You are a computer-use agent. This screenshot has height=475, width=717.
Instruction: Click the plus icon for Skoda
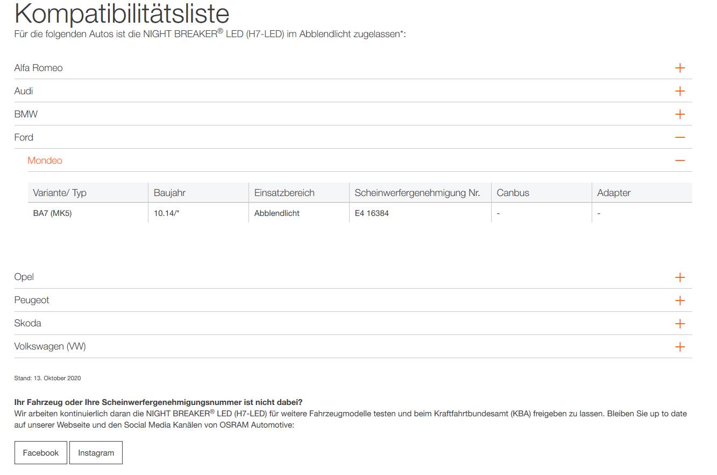click(x=680, y=324)
